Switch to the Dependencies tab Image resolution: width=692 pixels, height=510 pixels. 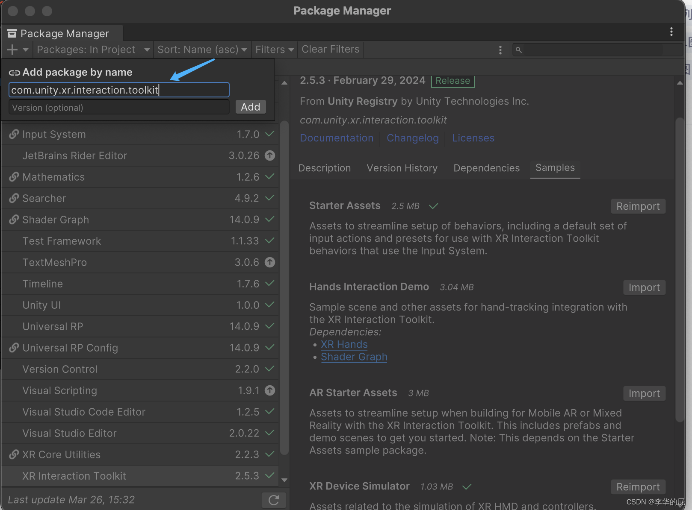487,168
